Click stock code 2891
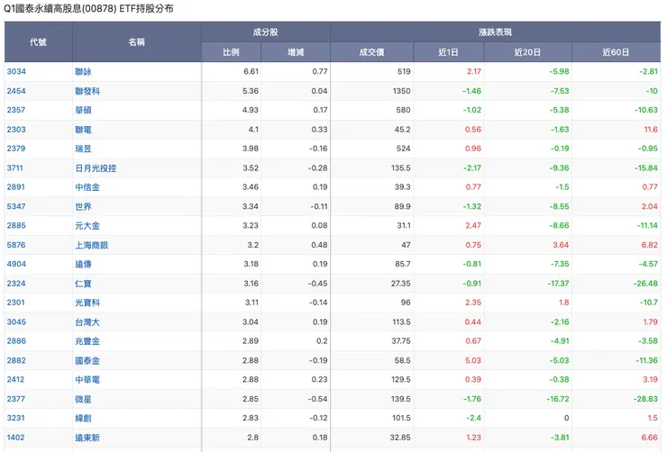This screenshot has width=667, height=452. tap(15, 187)
